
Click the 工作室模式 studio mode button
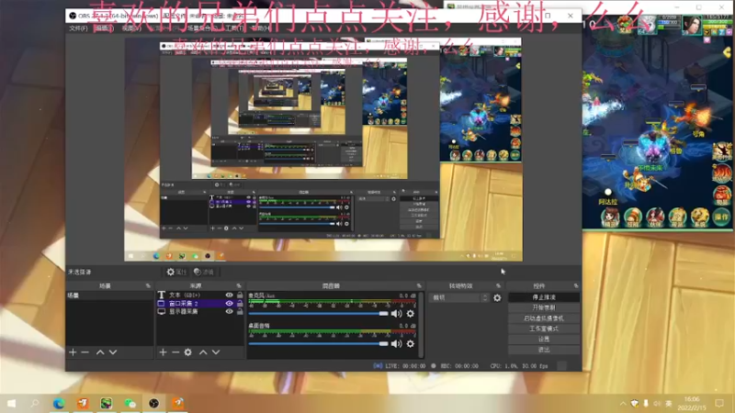click(544, 329)
